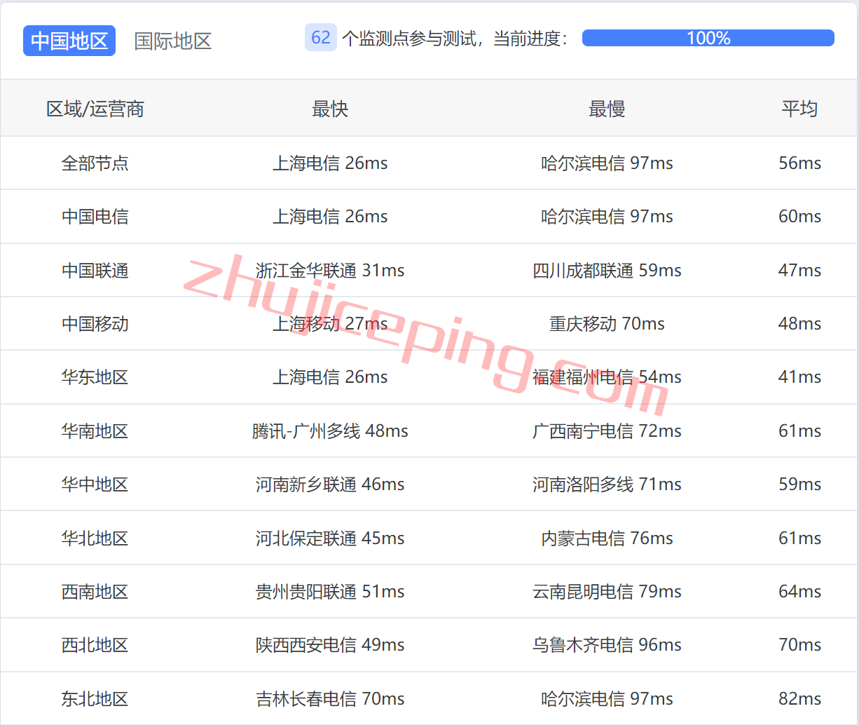Screen dimensions: 859x725
Task: Click 贵州贵阳联通 51ms cell
Action: coord(330,591)
